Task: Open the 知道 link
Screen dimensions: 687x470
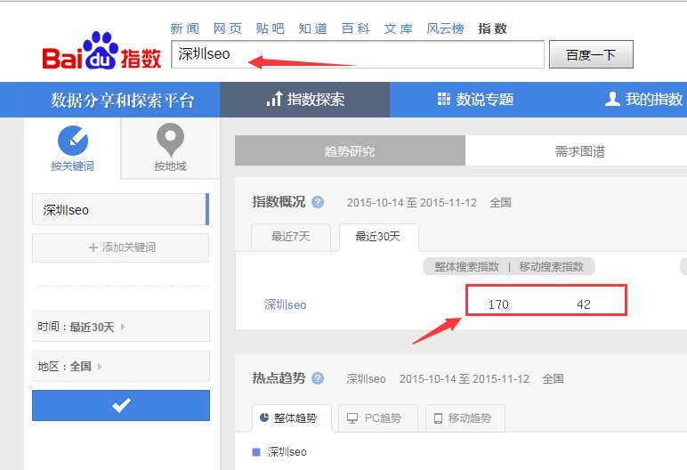Action: [x=313, y=29]
